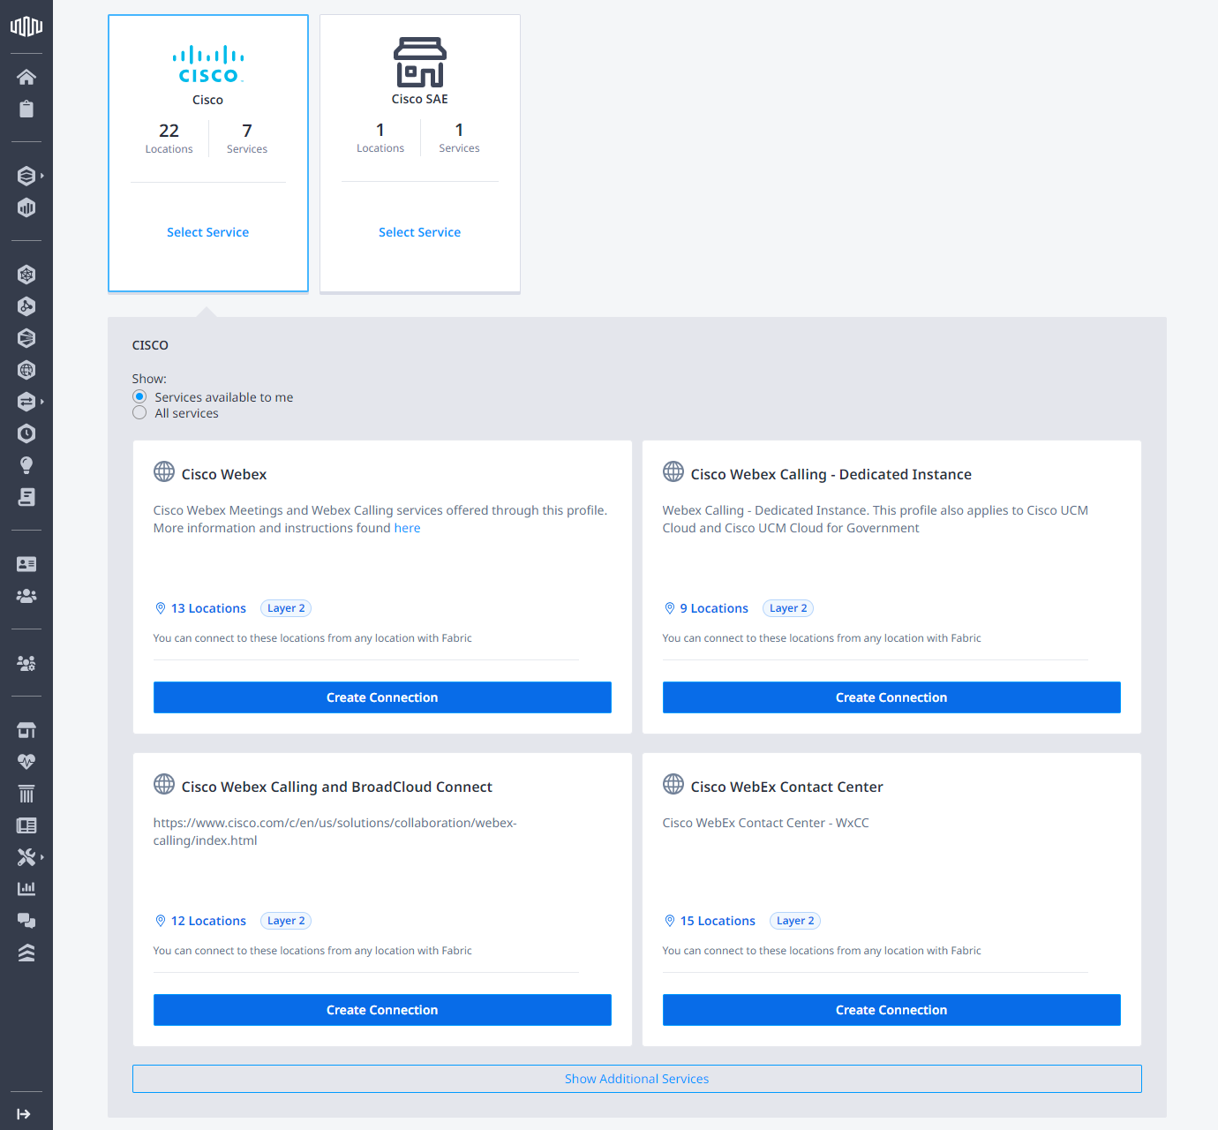Create Connection for Cisco WebEx Contact Center
This screenshot has width=1218, height=1130.
coord(891,1010)
